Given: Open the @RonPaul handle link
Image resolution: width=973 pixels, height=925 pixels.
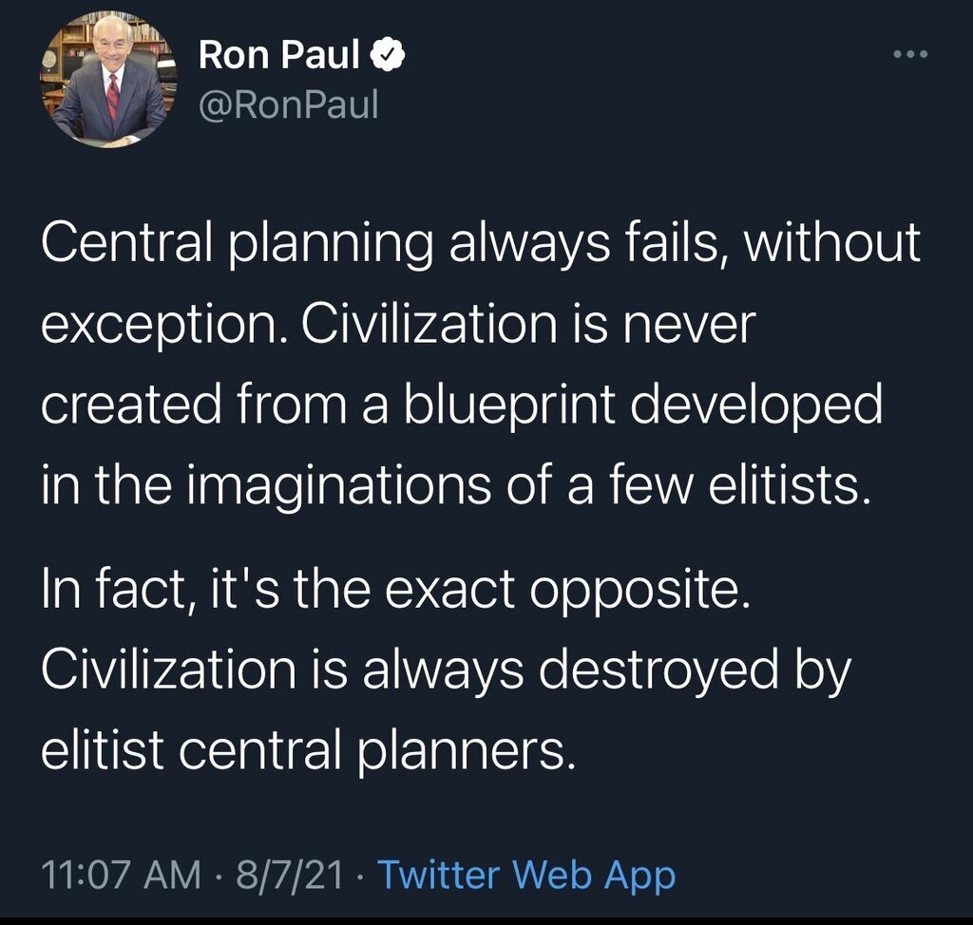Looking at the screenshot, I should click(288, 104).
